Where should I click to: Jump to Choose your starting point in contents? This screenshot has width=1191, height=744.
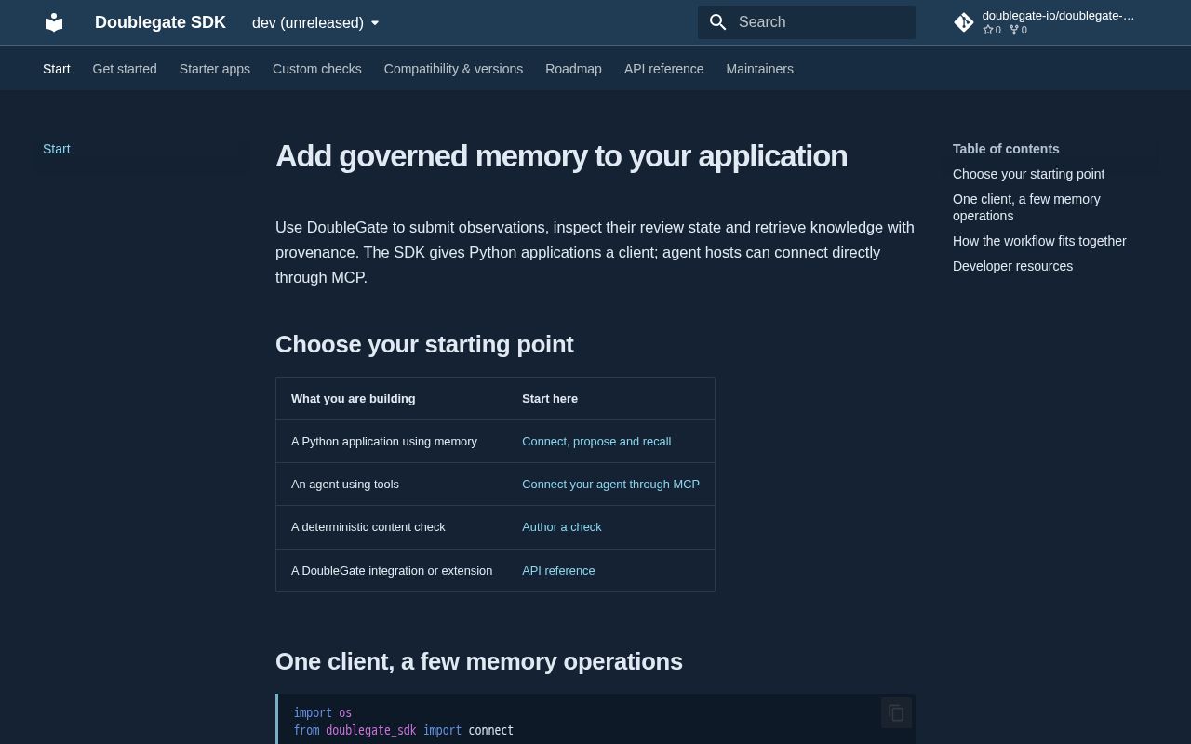click(x=1028, y=174)
